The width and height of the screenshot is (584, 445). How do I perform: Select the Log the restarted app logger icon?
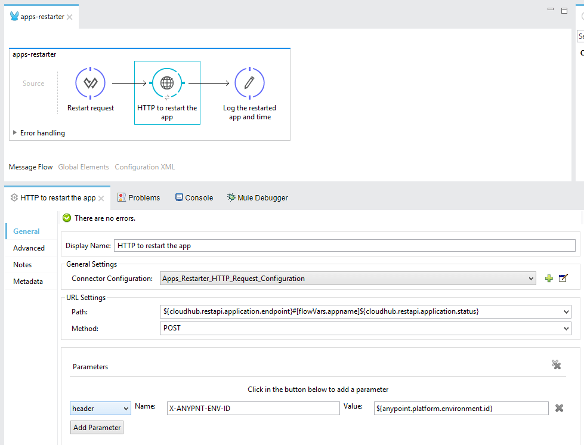pyautogui.click(x=249, y=83)
